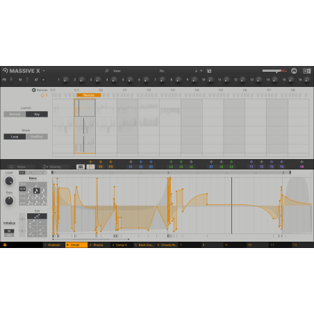
Task: Click the modulation drag icon above P1
Action: pos(90,162)
